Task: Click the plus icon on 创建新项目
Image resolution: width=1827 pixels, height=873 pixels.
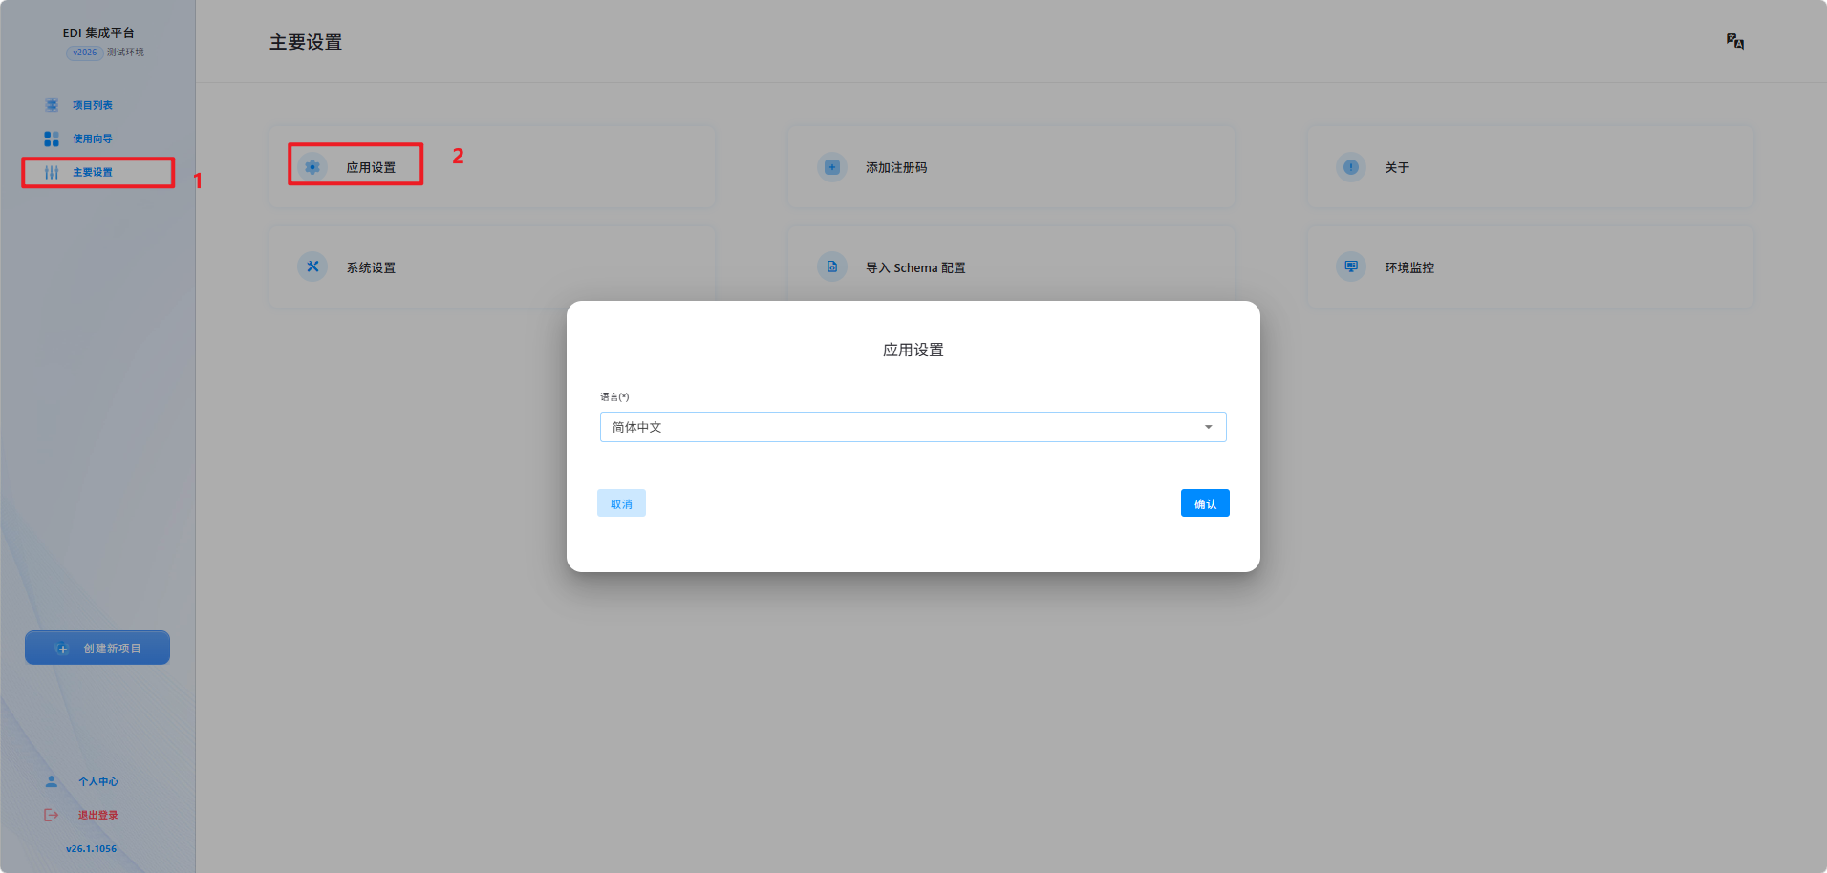Action: click(63, 649)
